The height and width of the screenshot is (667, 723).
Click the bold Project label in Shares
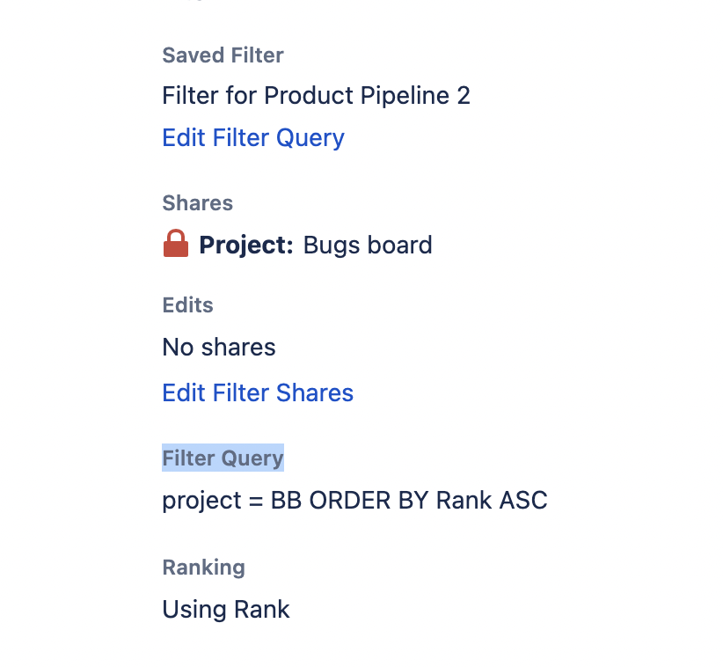[245, 245]
